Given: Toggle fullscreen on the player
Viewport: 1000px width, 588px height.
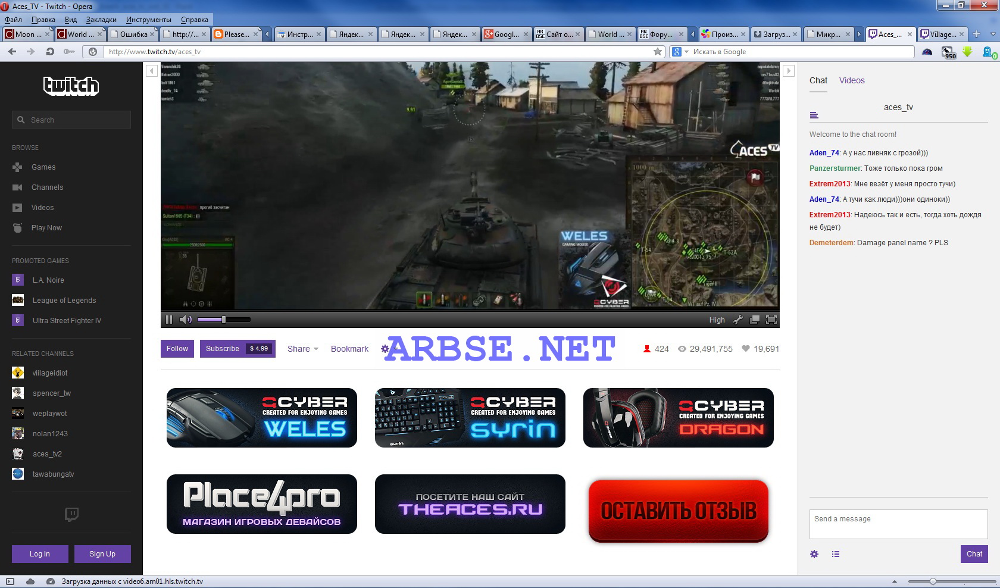Looking at the screenshot, I should (x=771, y=320).
